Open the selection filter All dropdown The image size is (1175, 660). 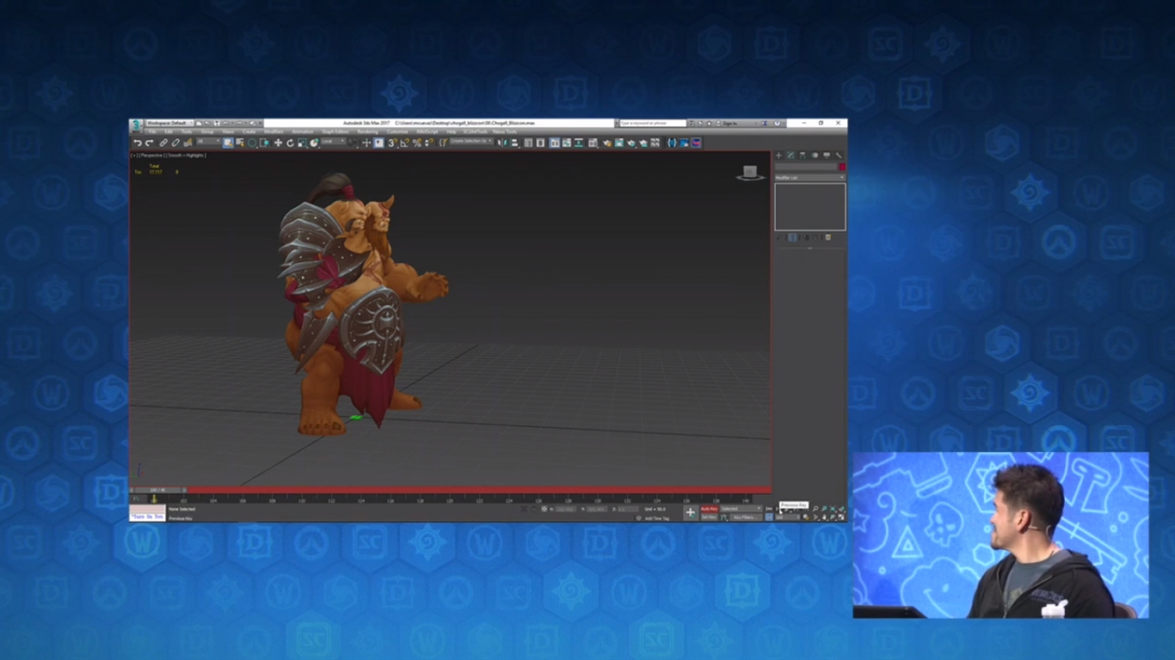click(x=208, y=142)
